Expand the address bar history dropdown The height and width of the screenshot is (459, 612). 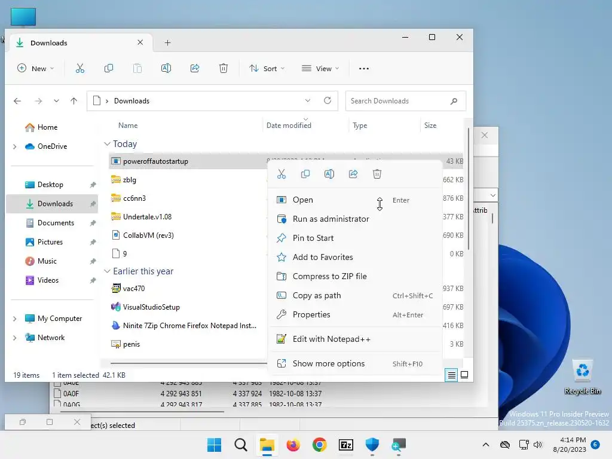tap(308, 100)
